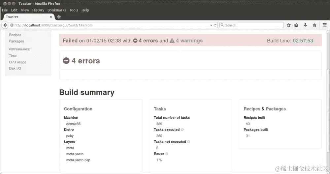Viewport: 330px width, 174px height.
Task: Click the site identity globe icon
Action: click(12, 25)
